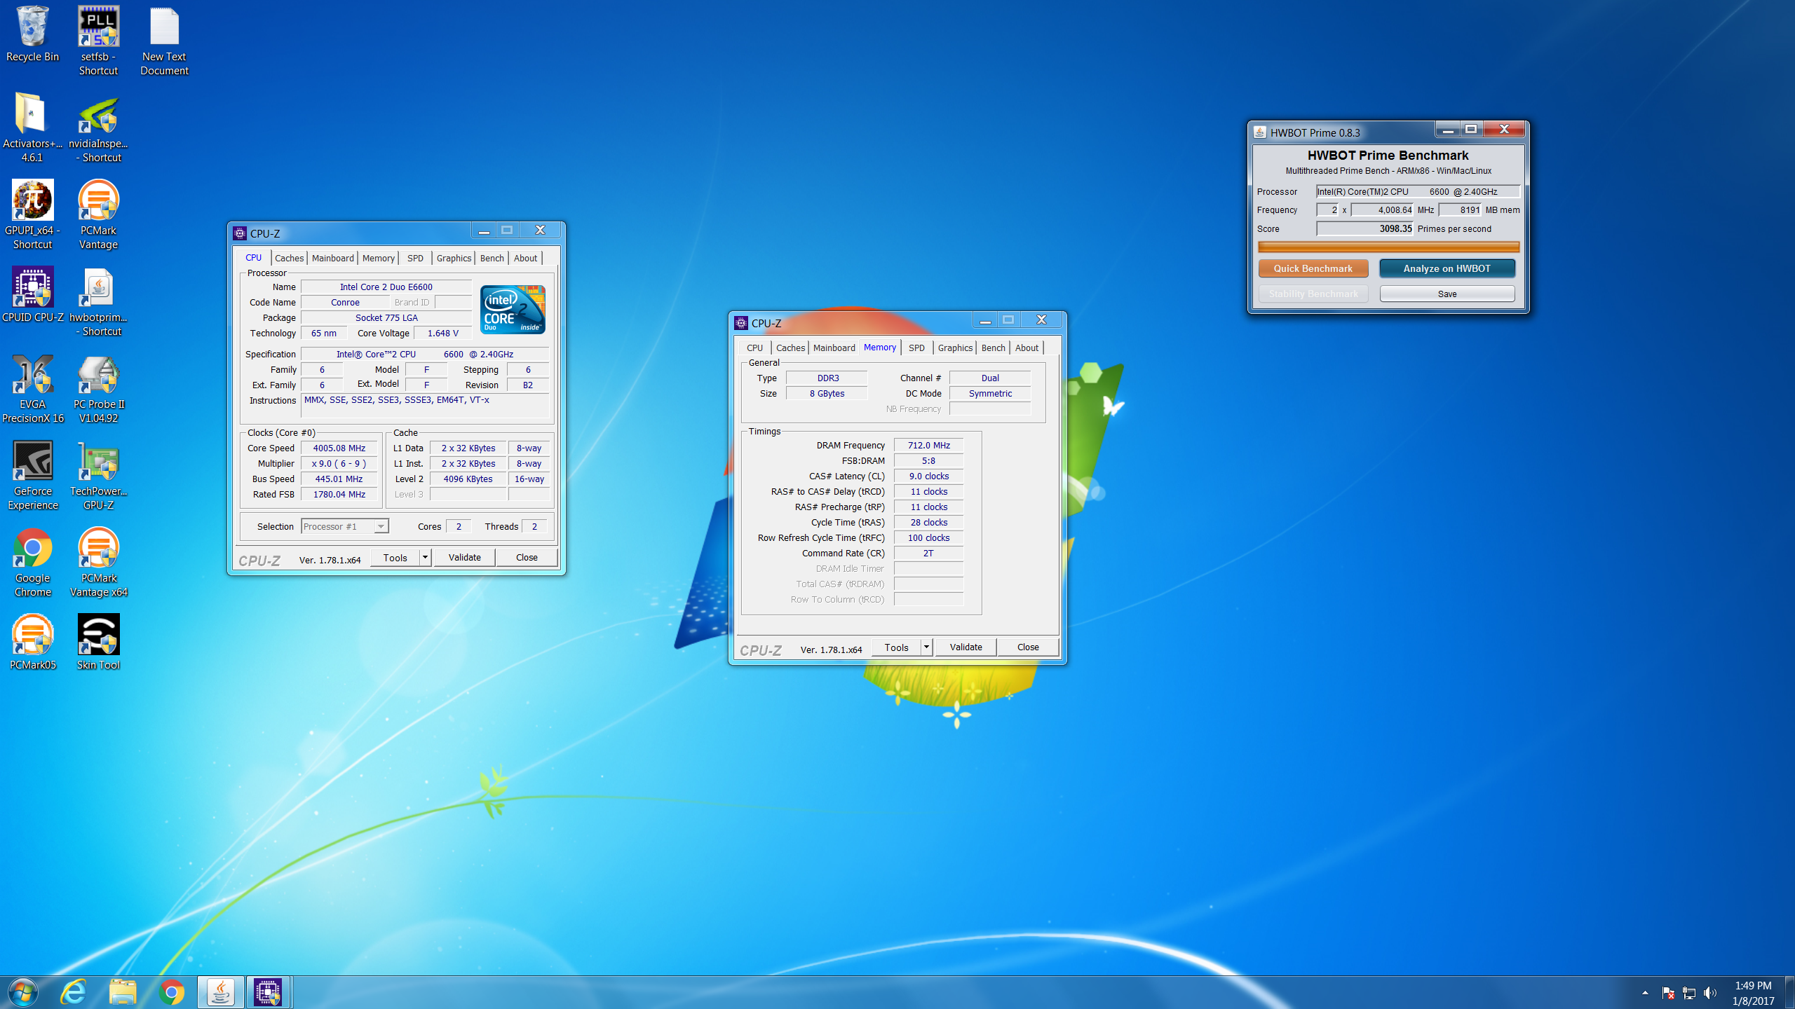Launch CPUID CPU-Z desktop icon
Viewport: 1795px width, 1009px height.
click(32, 294)
